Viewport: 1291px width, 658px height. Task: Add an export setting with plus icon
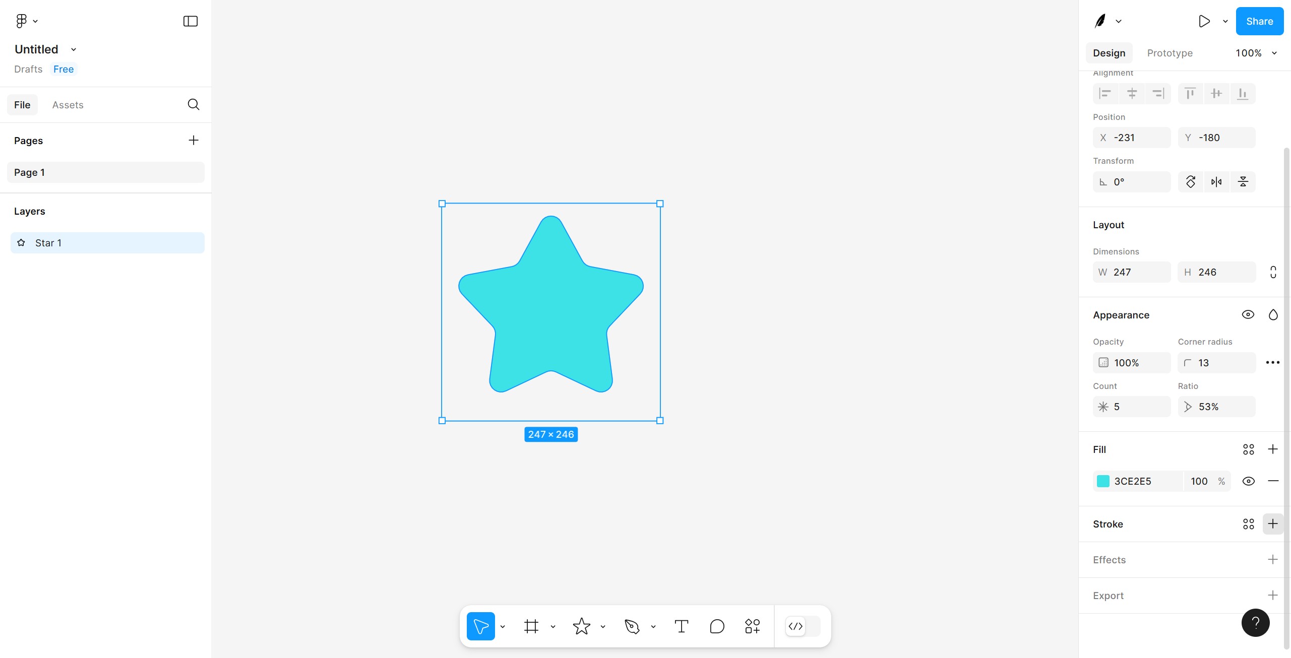[x=1273, y=596]
